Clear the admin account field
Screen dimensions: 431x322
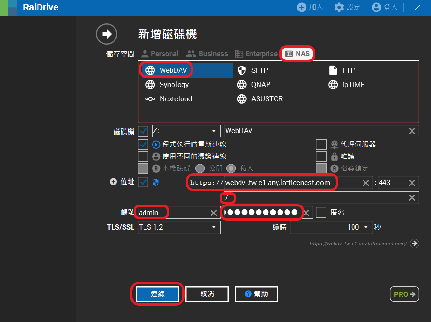point(214,213)
